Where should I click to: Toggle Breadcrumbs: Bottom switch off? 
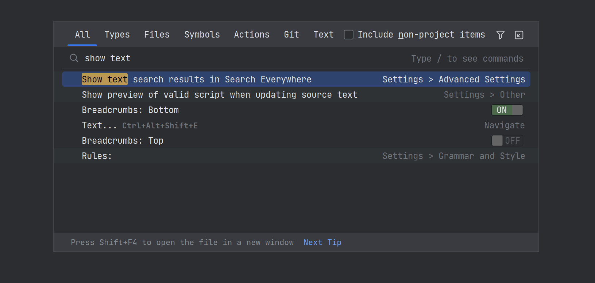point(507,110)
